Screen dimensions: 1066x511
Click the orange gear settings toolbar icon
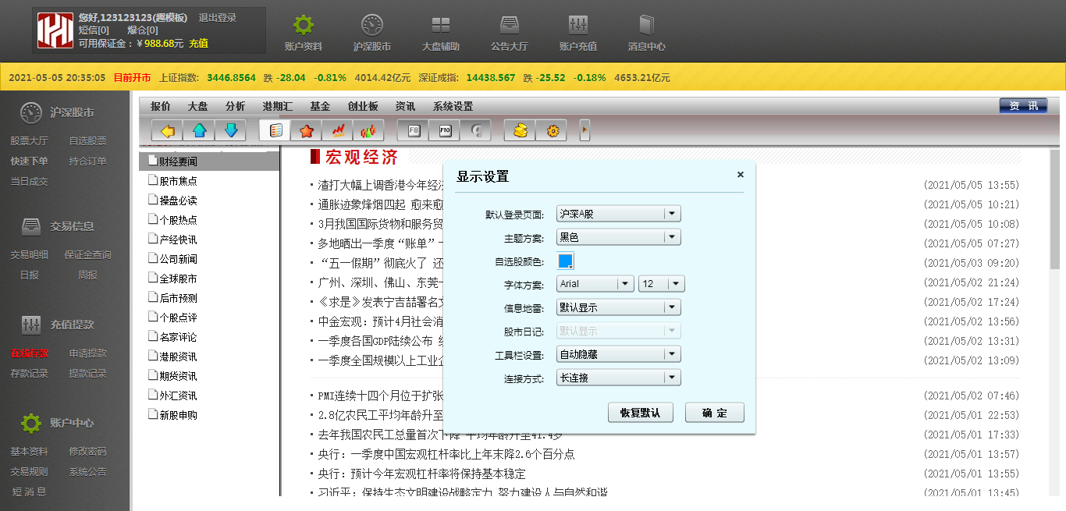552,131
